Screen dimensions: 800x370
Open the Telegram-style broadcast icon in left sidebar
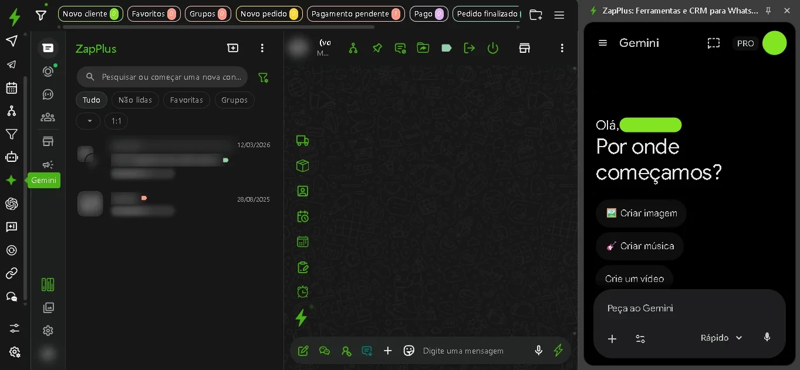click(11, 65)
